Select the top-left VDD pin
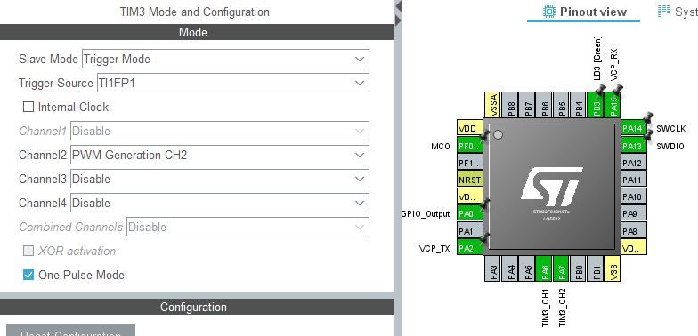The image size is (698, 336). point(470,128)
